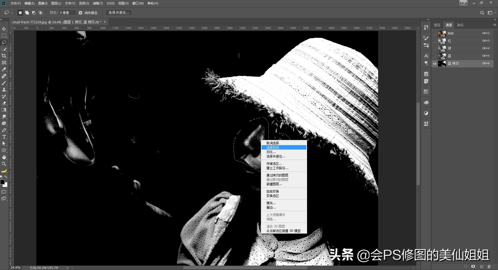The height and width of the screenshot is (270, 498).
Task: Open the Paragraph panel from the sidebar
Action: point(426,63)
